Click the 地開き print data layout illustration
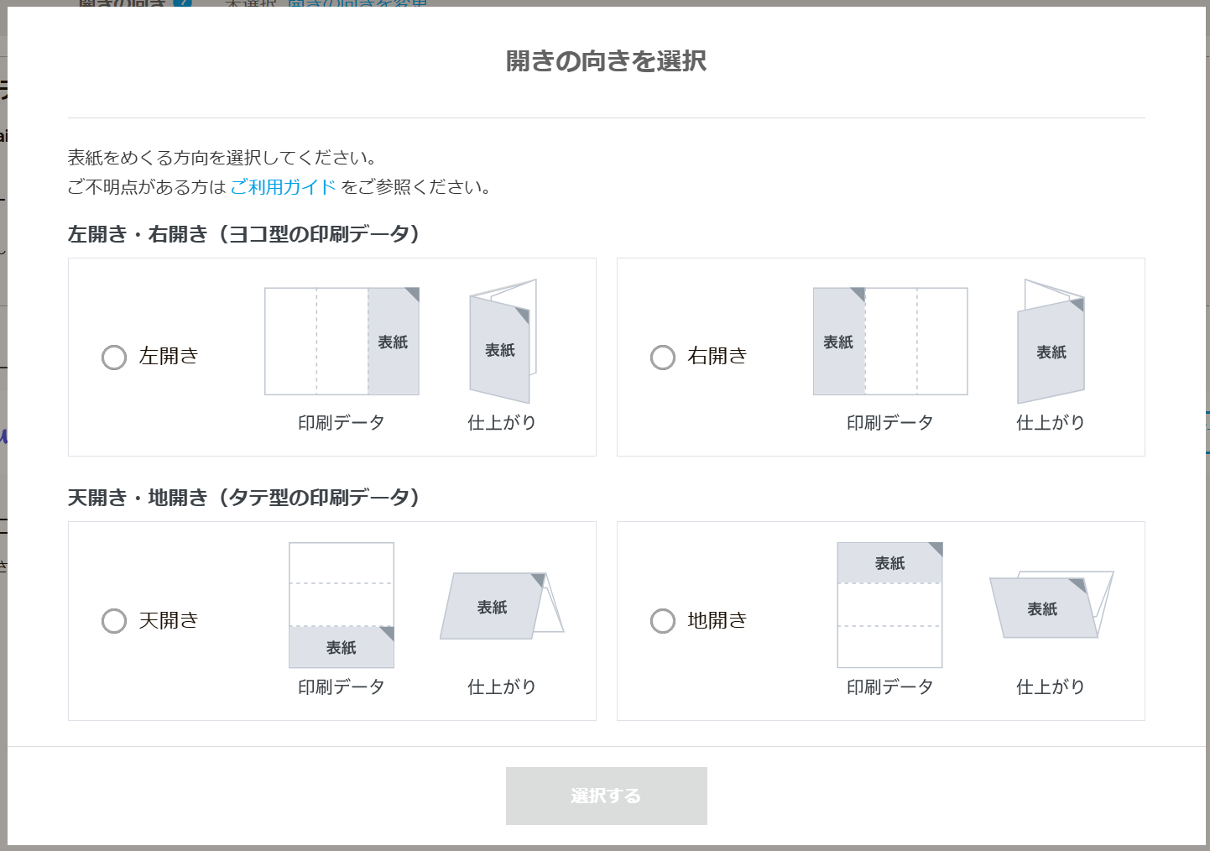Viewport: 1210px width, 851px height. tap(890, 605)
